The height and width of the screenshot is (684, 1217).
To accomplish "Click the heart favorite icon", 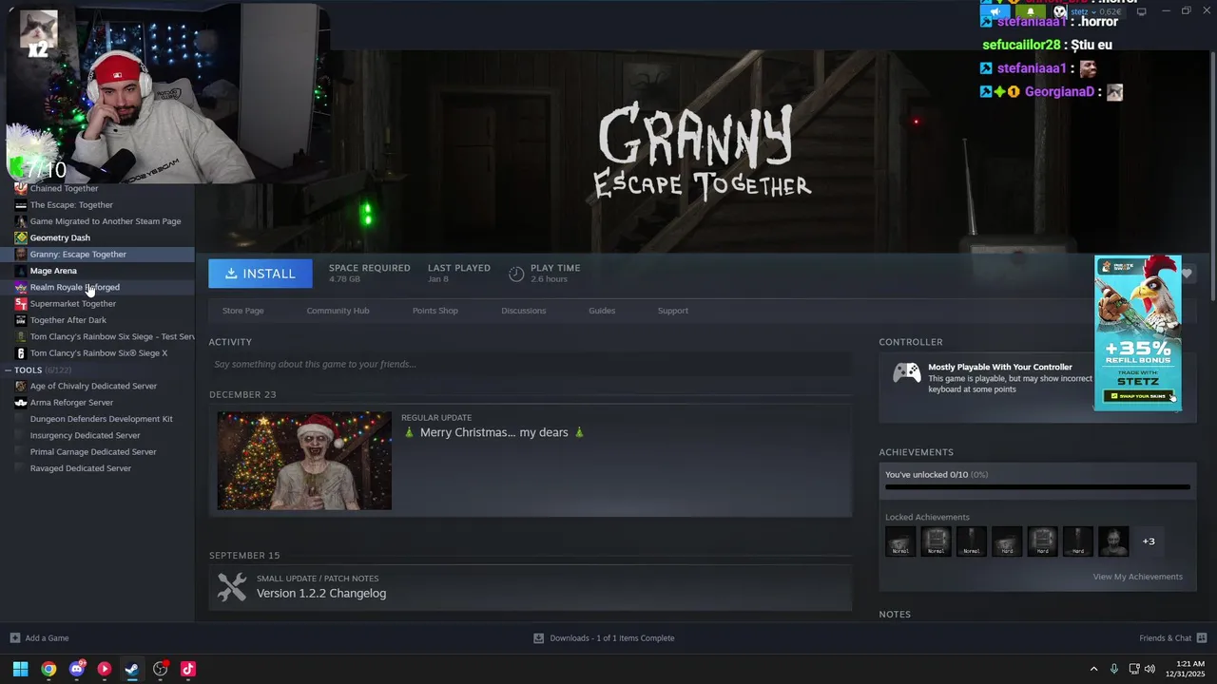I will (x=1187, y=274).
